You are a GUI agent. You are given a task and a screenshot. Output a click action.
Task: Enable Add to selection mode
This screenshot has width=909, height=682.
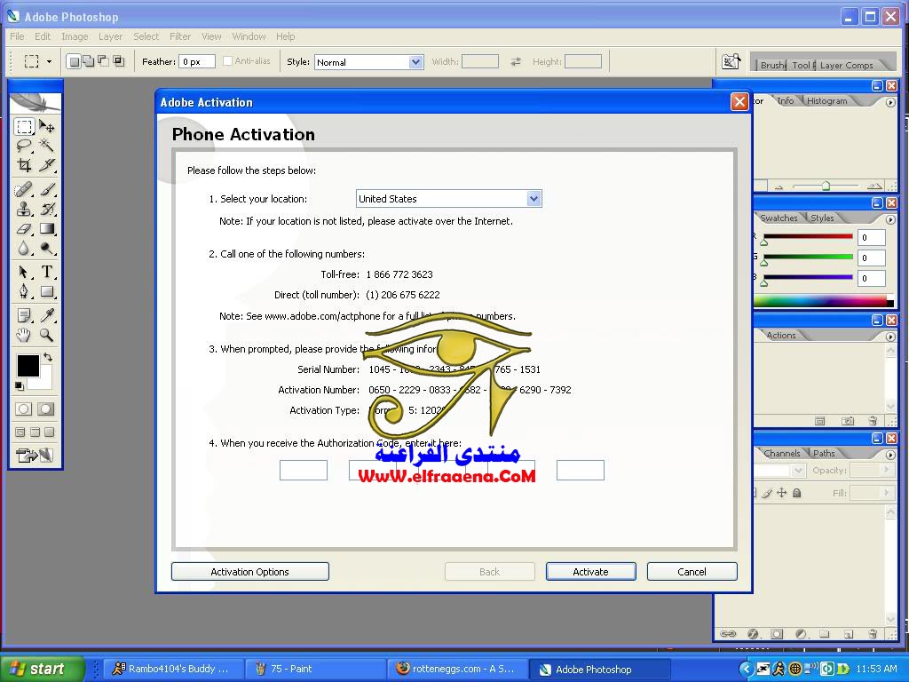(x=89, y=61)
